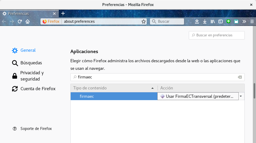The image size is (256, 143).
Task: Click the search magnifier in Buscar box
Action: pyautogui.click(x=154, y=21)
